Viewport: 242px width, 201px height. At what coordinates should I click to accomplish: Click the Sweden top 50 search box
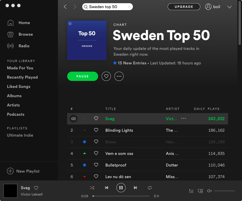coord(107,7)
